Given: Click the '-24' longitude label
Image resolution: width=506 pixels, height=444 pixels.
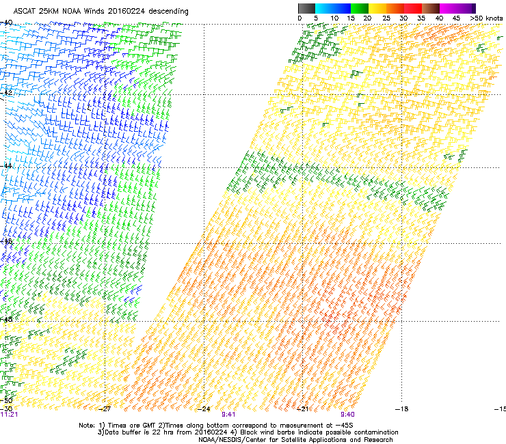Looking at the screenshot, I should (x=204, y=409).
